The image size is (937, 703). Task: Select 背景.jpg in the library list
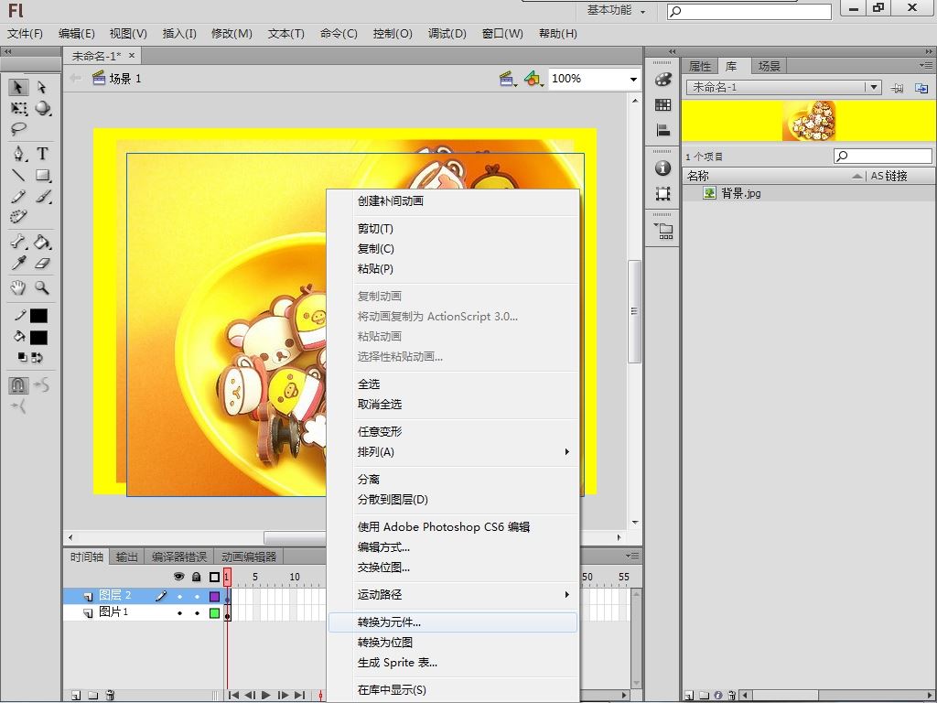[x=740, y=193]
